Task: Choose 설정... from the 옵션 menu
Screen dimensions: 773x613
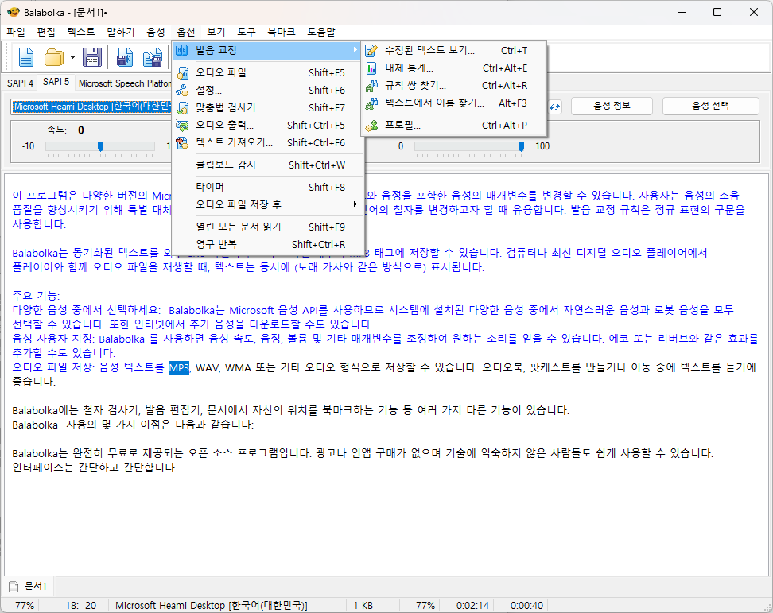Action: 268,90
